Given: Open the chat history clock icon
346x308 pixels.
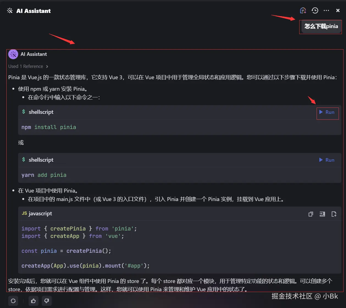Looking at the screenshot, I should click(315, 10).
